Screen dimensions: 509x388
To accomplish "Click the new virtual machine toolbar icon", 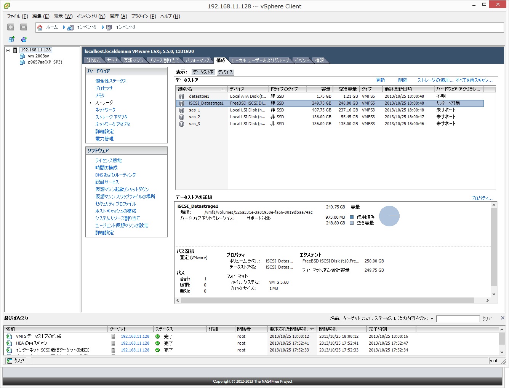I will tap(11, 40).
